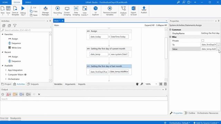Open the search icon in title bar
The image size is (221, 124).
(178, 2)
